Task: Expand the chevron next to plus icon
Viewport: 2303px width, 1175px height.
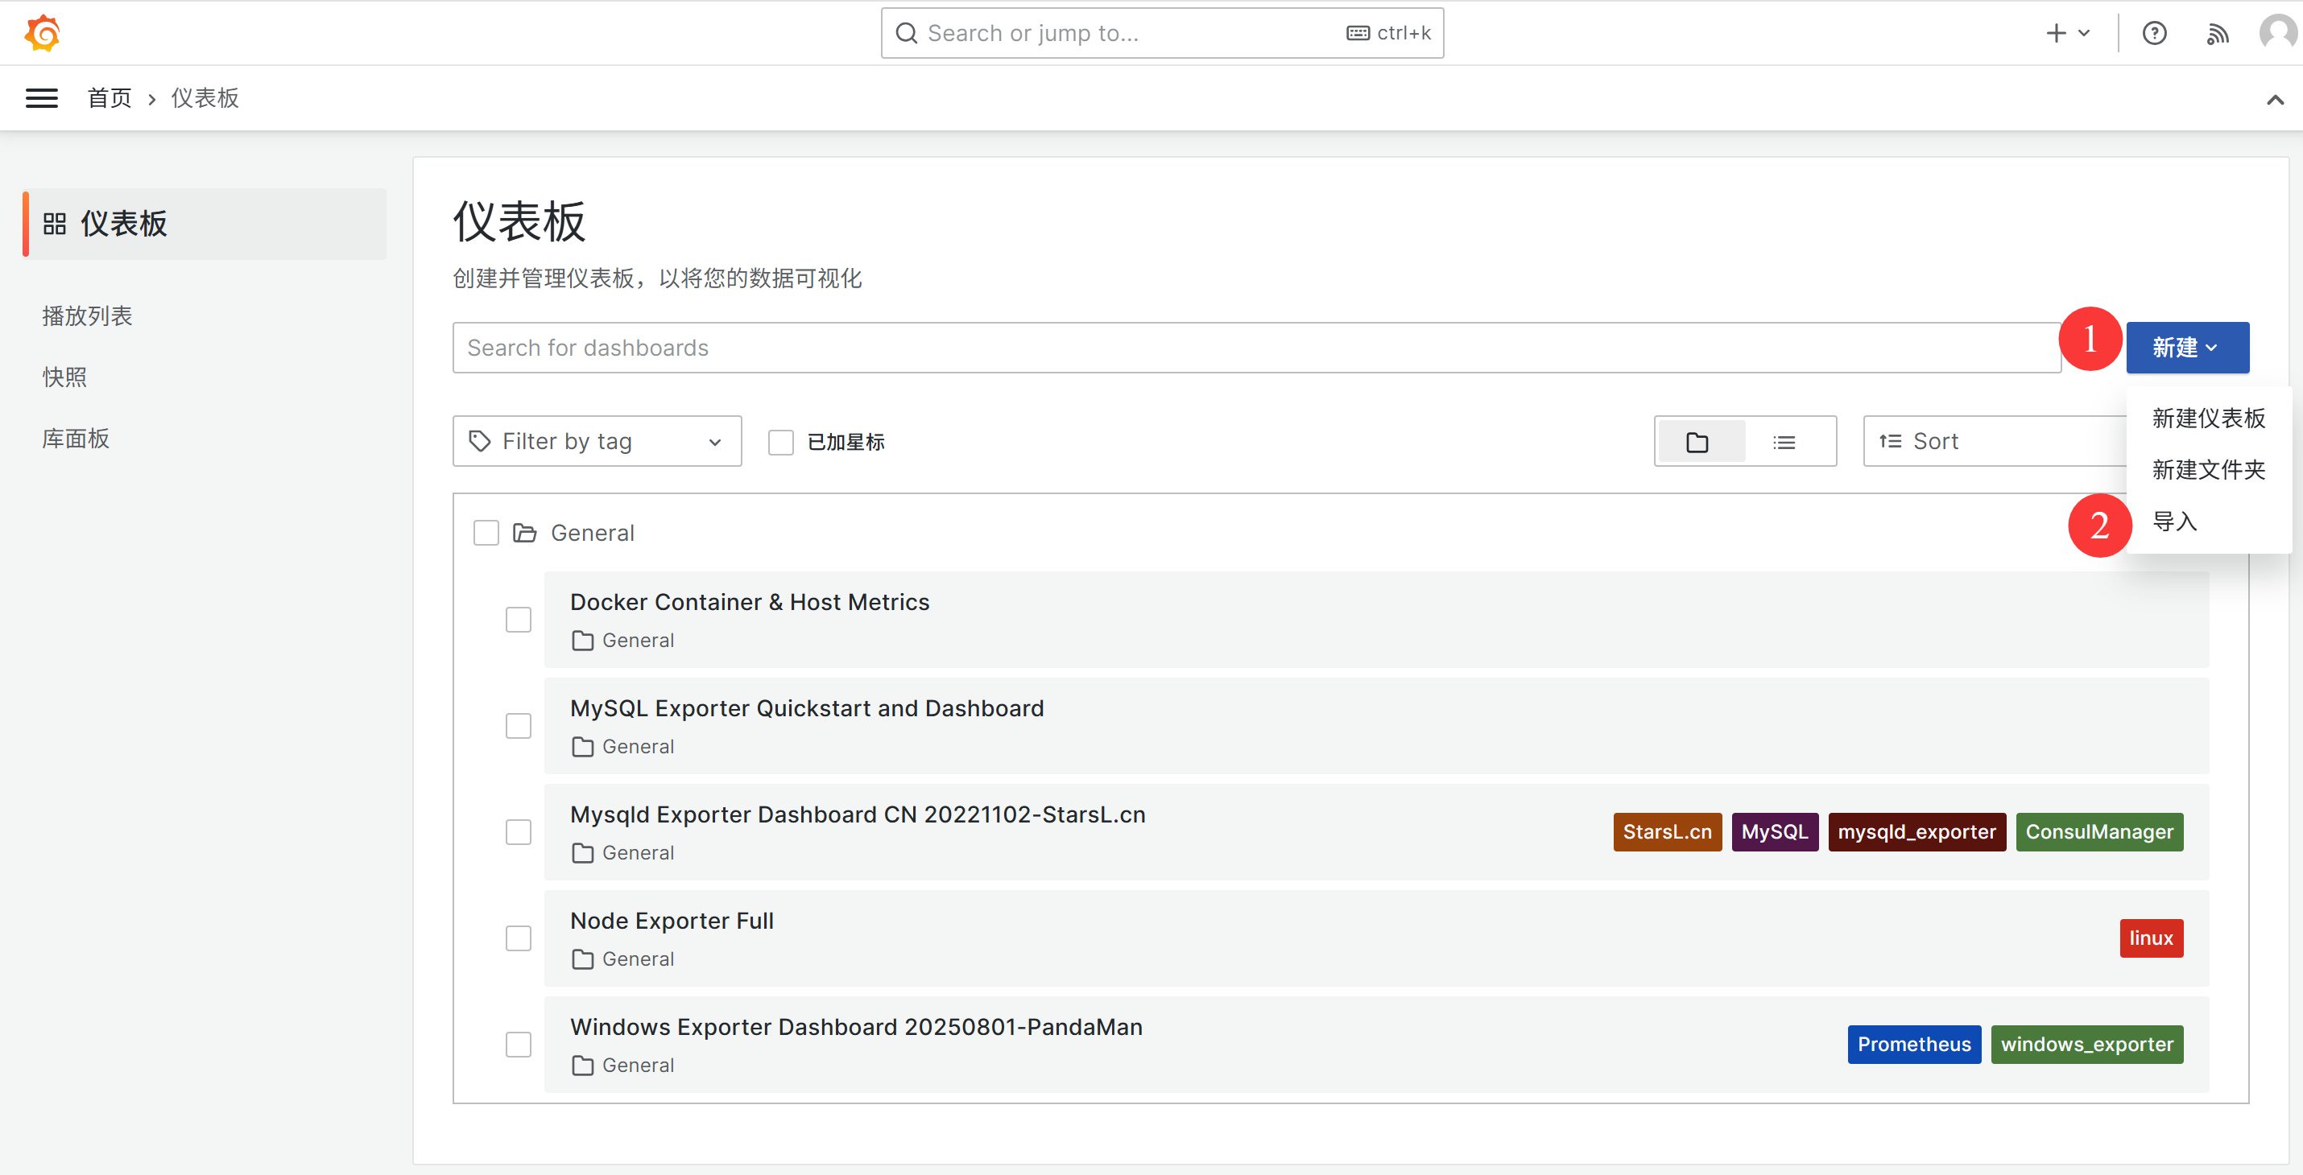Action: (x=2084, y=33)
